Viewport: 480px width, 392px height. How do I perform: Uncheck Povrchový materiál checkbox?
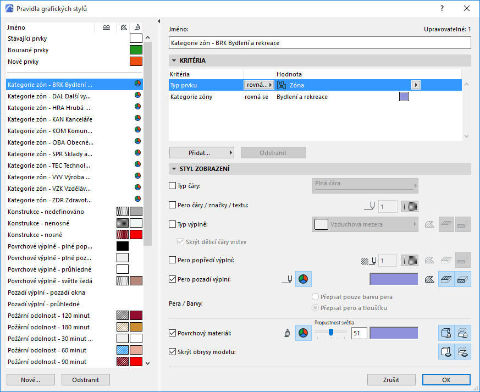pyautogui.click(x=172, y=333)
